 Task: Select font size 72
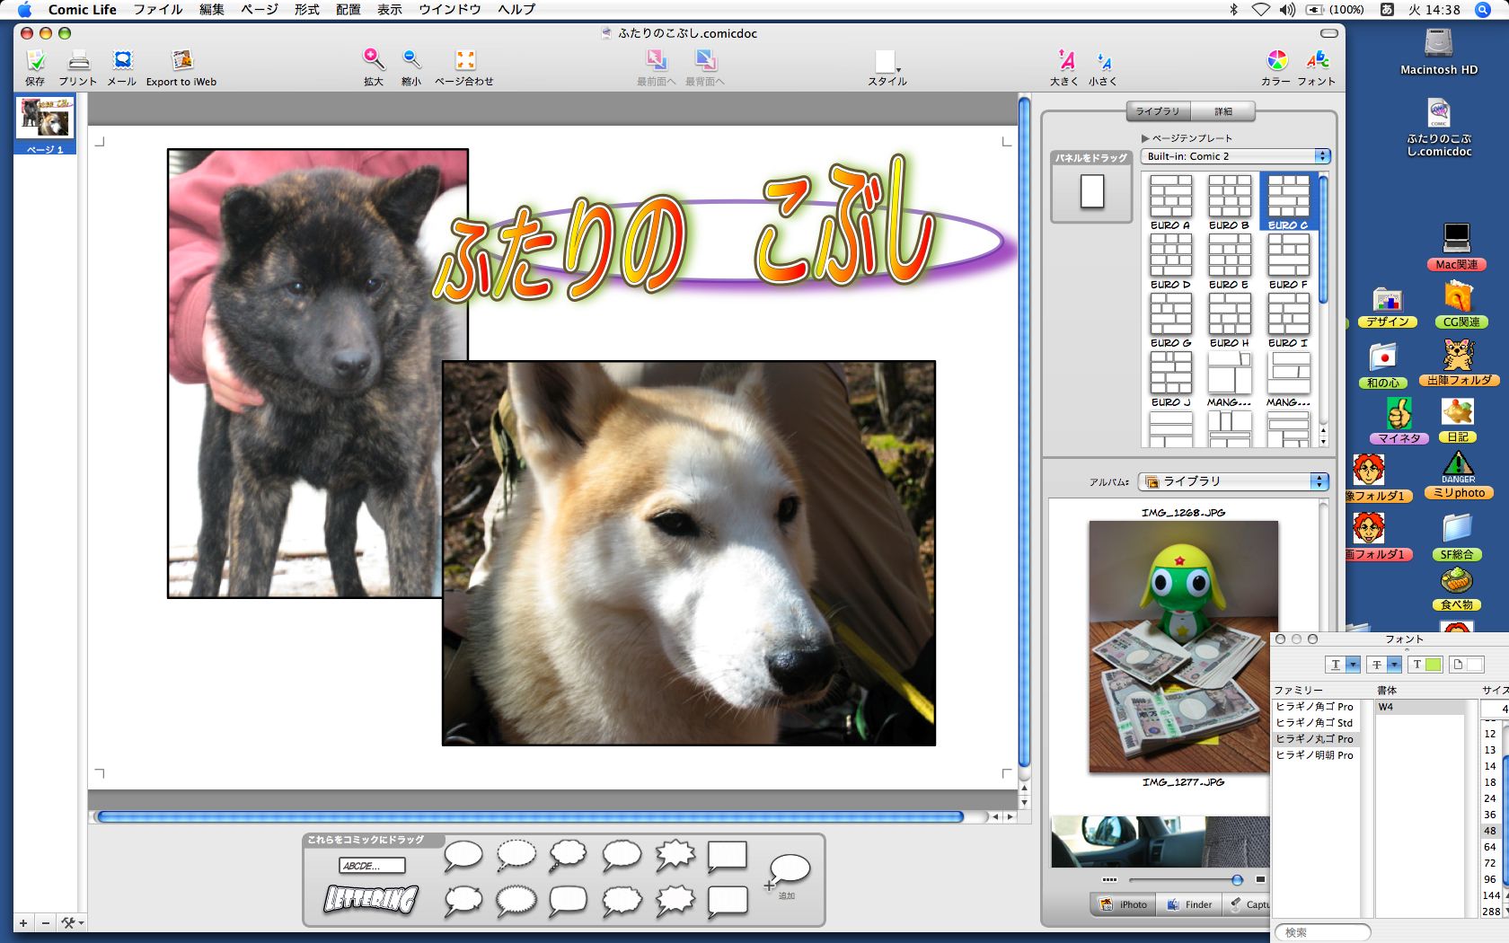pyautogui.click(x=1490, y=863)
